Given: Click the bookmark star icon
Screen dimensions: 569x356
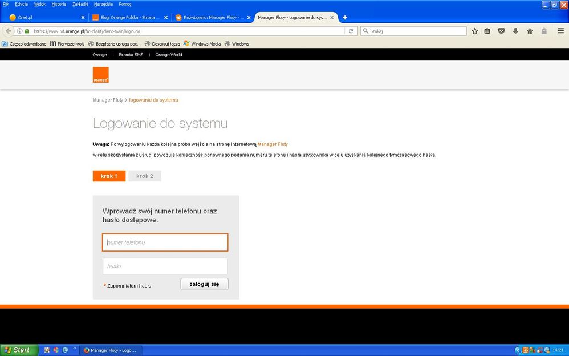Looking at the screenshot, I should point(474,31).
